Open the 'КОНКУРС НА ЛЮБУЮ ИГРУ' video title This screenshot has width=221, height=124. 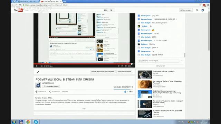point(167,112)
